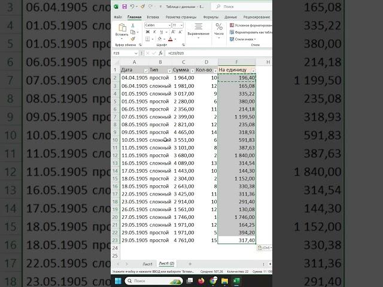The image size is (383, 287).
Task: Click the fill color bucket icon
Action: click(159, 39)
